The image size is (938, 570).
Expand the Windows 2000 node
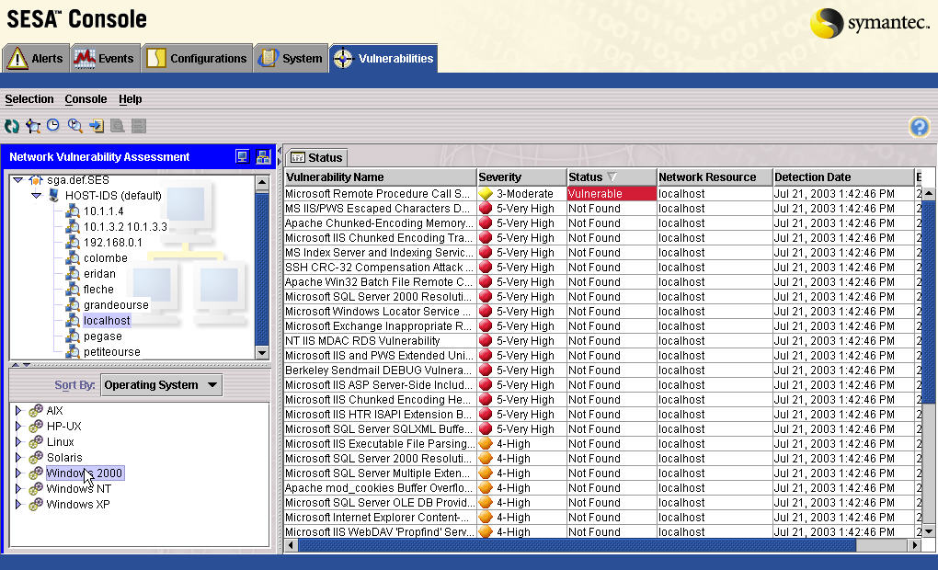tap(18, 473)
